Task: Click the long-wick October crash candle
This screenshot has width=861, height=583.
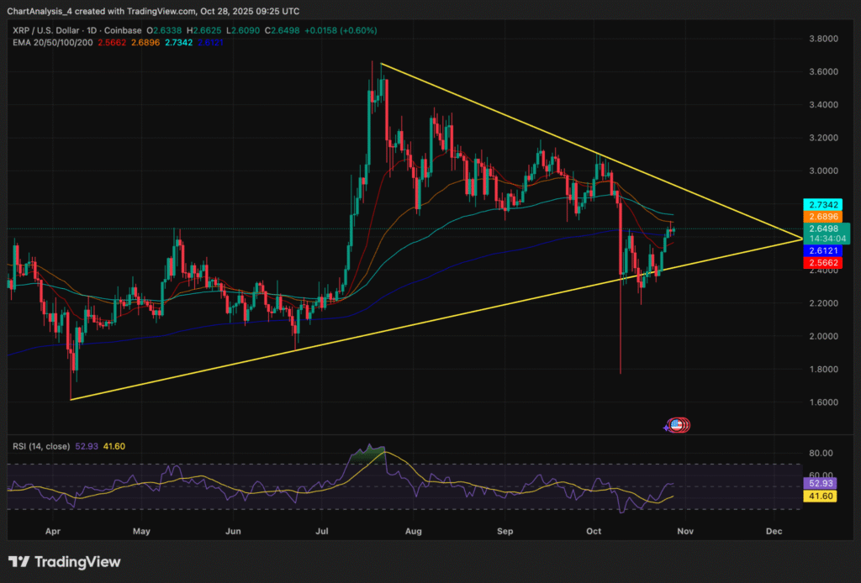Action: [x=621, y=285]
